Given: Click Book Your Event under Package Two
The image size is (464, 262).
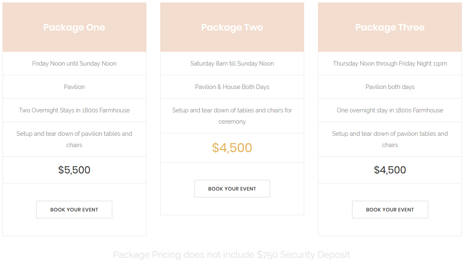Looking at the screenshot, I should (x=232, y=188).
